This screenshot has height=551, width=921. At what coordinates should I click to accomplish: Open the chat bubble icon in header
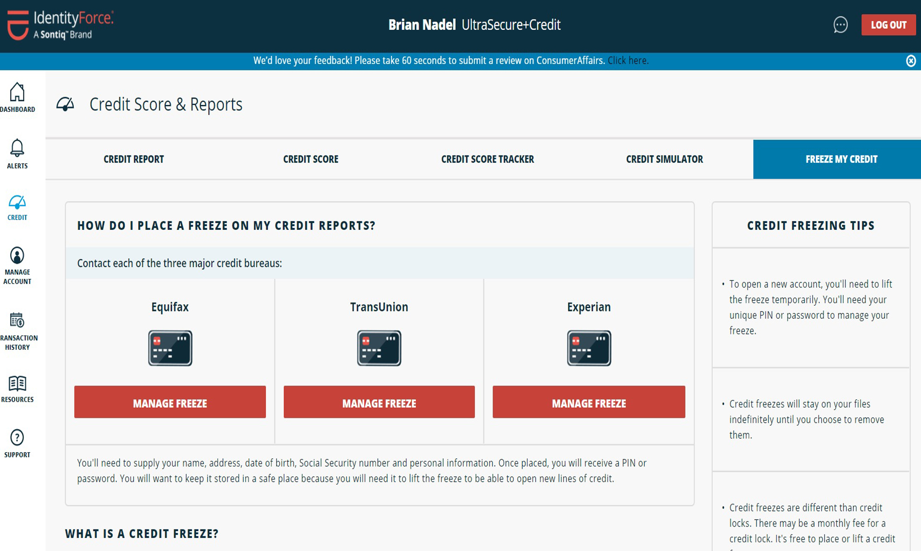tap(840, 25)
